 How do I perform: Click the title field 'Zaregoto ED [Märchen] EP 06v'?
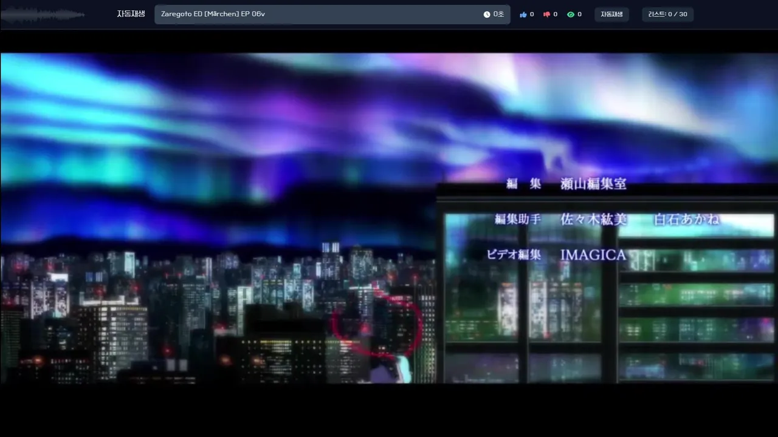332,15
